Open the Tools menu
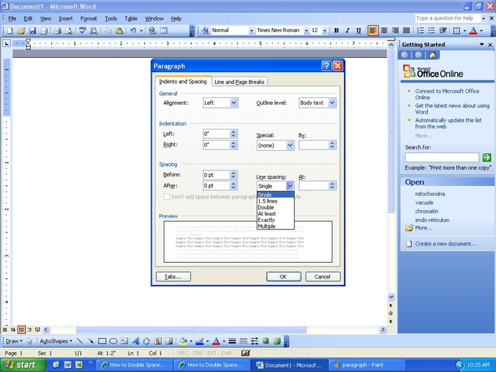 point(111,19)
